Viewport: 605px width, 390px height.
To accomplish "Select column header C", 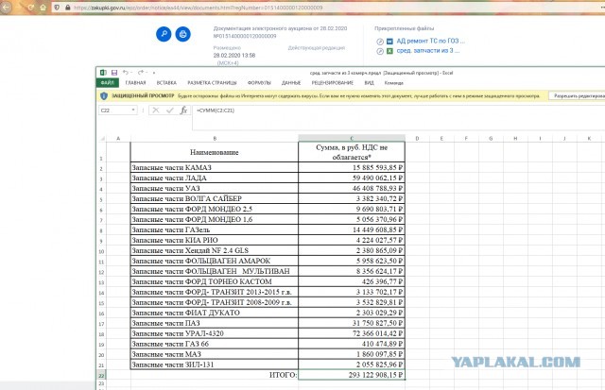I will pos(352,138).
